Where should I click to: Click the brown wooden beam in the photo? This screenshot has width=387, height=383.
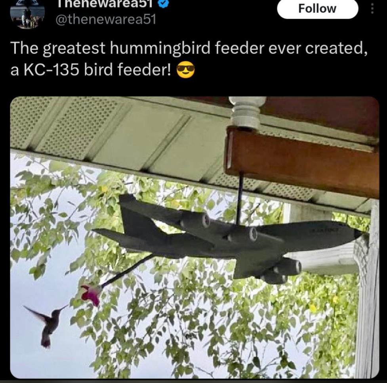301,161
